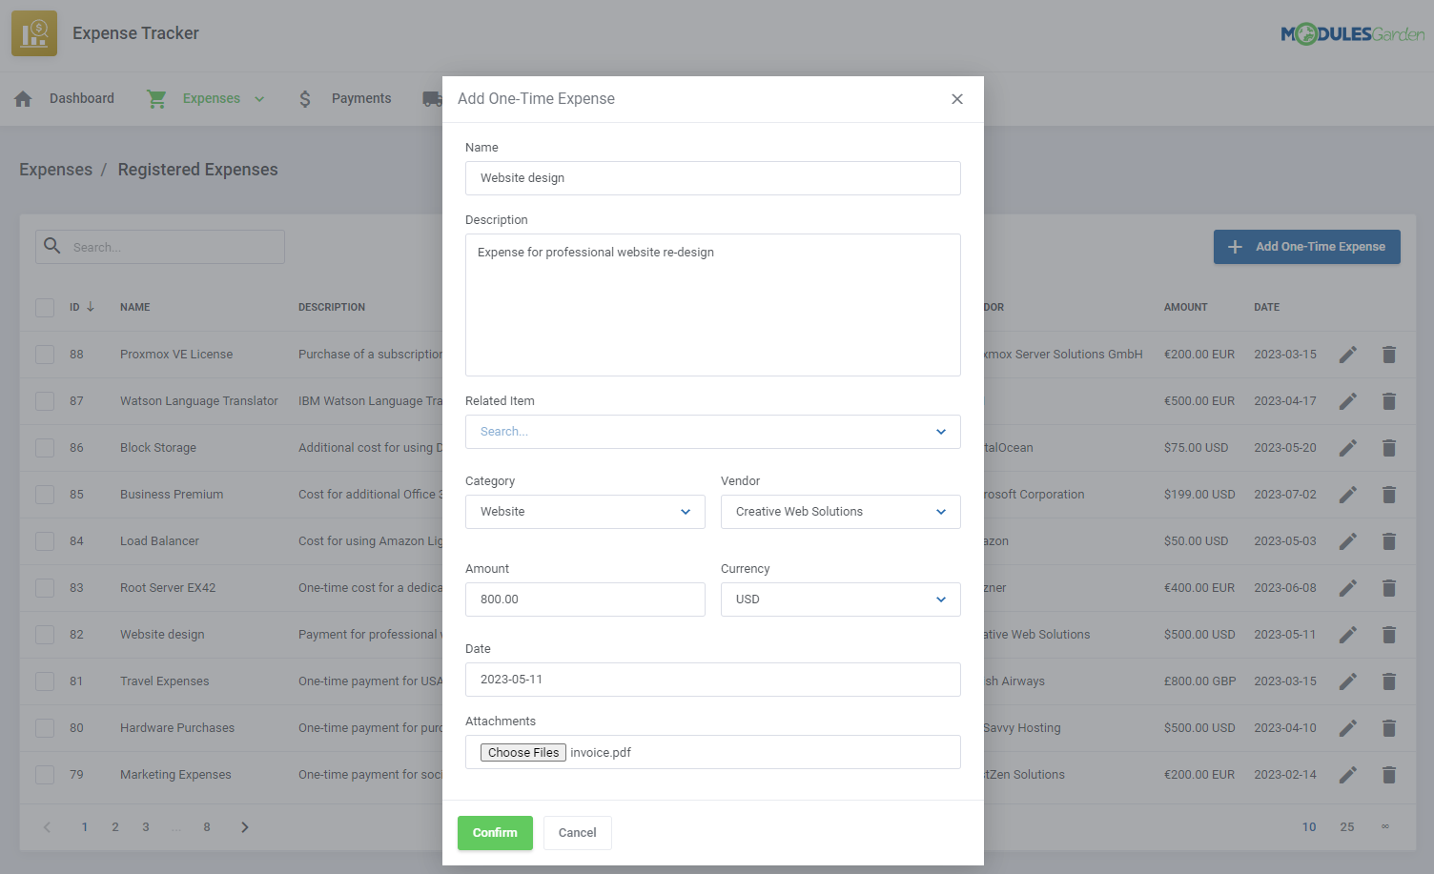
Task: Open the Payments menu item
Action: [360, 99]
